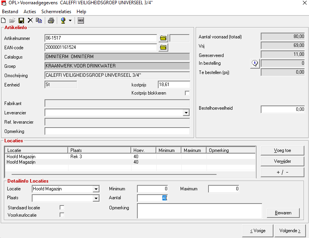Click the Catalogus field OMNITERM OMNITERM
The height and width of the screenshot is (238, 309).
tap(117, 57)
